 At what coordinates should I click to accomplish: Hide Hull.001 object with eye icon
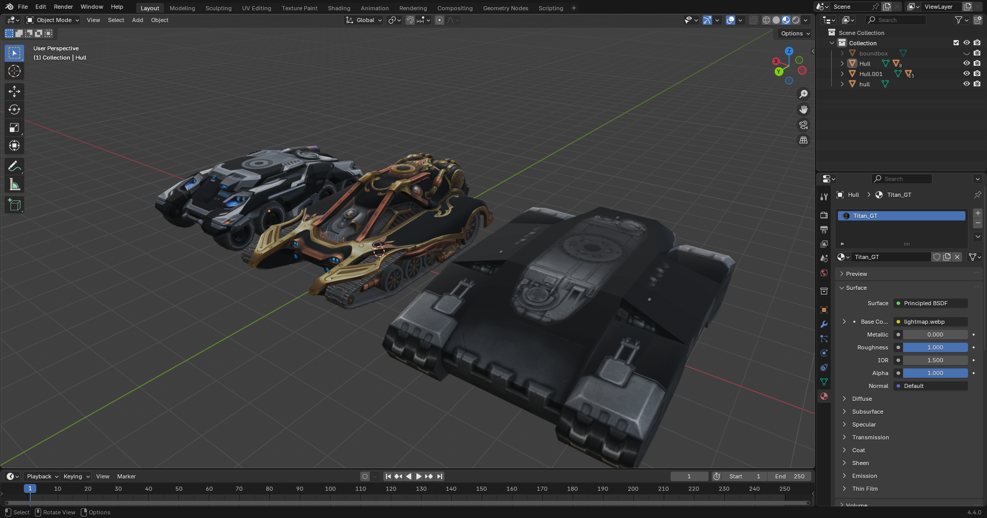[x=966, y=74]
